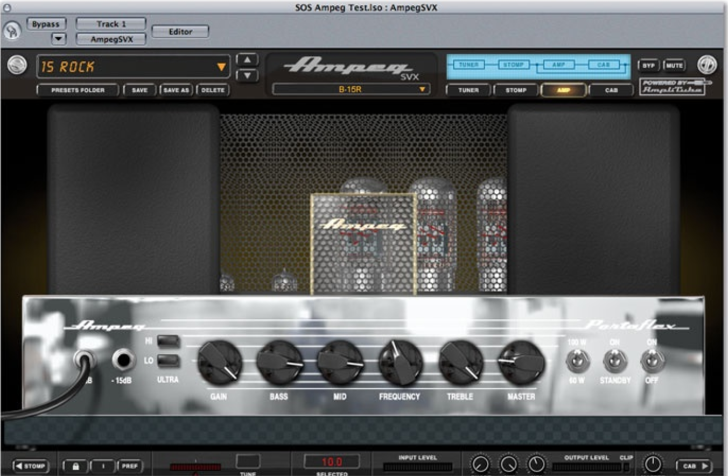Click the TUNER block in signal chain display
Screen dimensions: 728x476
(468, 65)
